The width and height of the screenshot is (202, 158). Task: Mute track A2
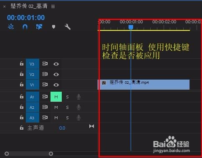click(56, 107)
